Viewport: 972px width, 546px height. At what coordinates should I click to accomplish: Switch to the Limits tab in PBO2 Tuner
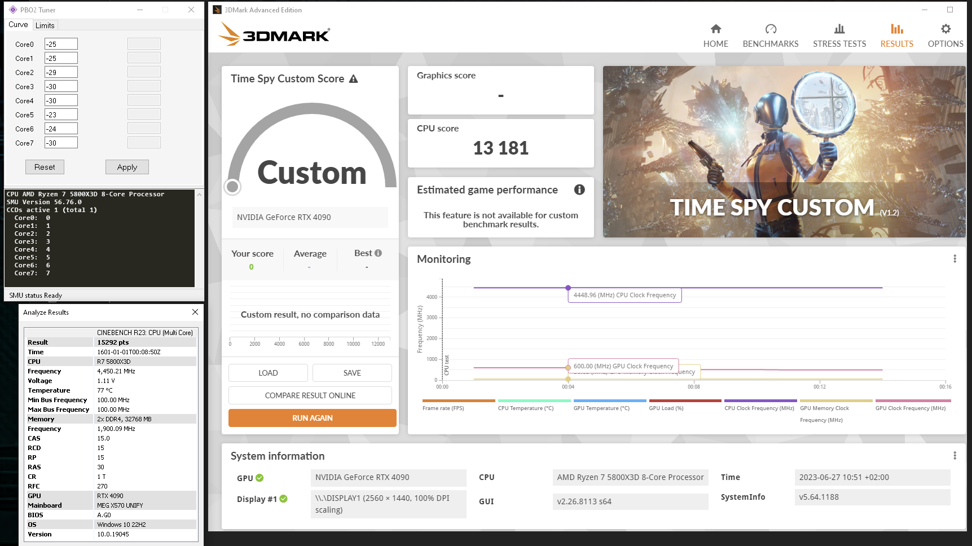45,25
